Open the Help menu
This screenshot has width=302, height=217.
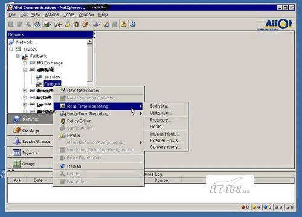[103, 14]
